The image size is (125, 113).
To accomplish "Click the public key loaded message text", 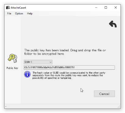I will pos(65,52).
